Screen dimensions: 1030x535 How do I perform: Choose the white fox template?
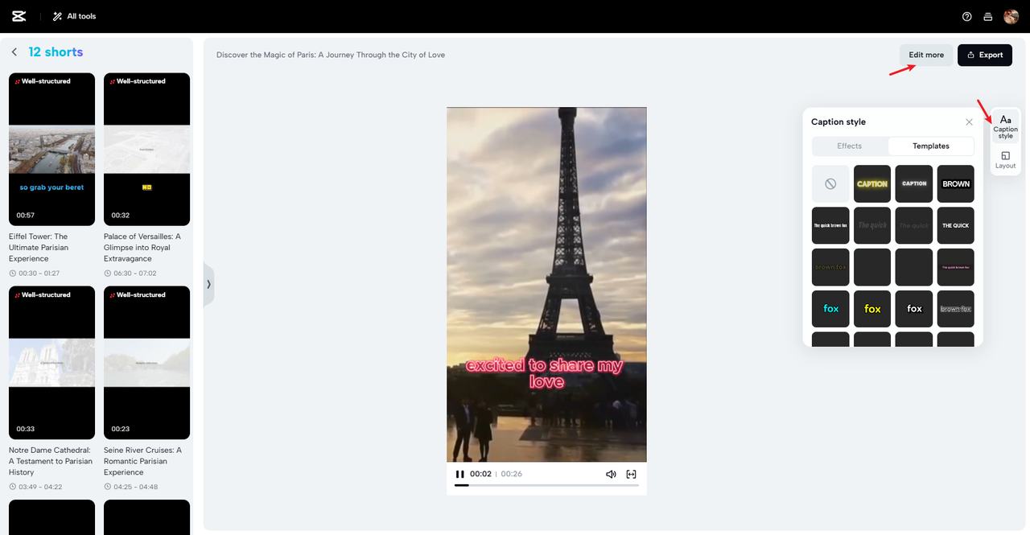click(x=914, y=309)
